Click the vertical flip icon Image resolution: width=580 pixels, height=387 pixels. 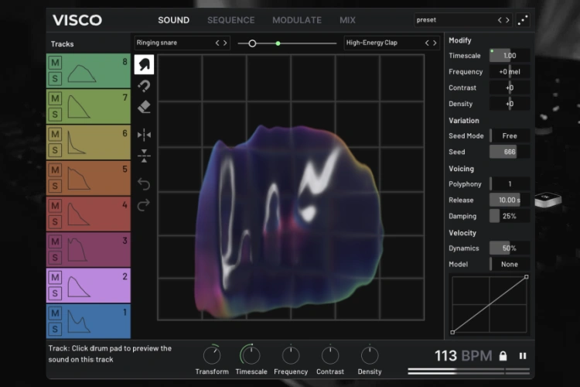point(144,156)
